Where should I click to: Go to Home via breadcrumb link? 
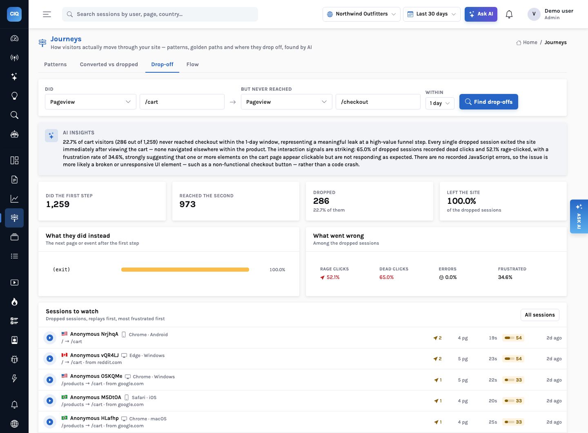pos(527,42)
